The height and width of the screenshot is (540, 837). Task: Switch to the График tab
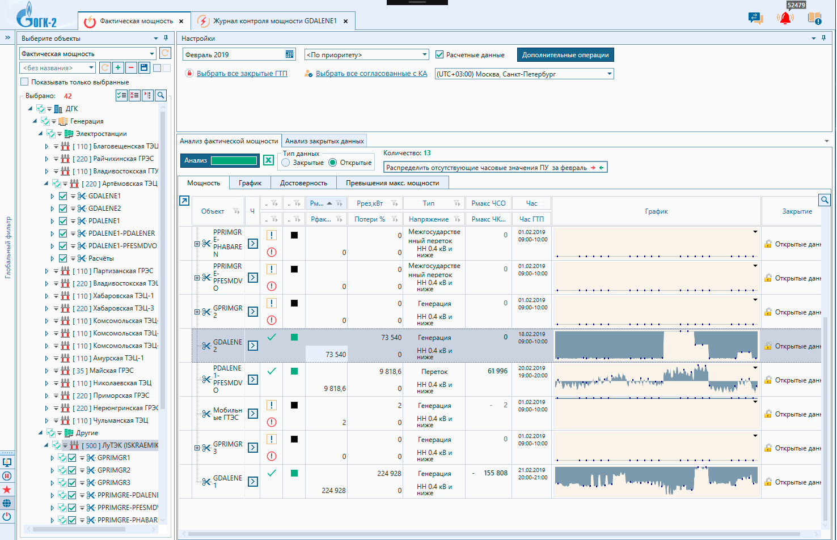coord(250,182)
